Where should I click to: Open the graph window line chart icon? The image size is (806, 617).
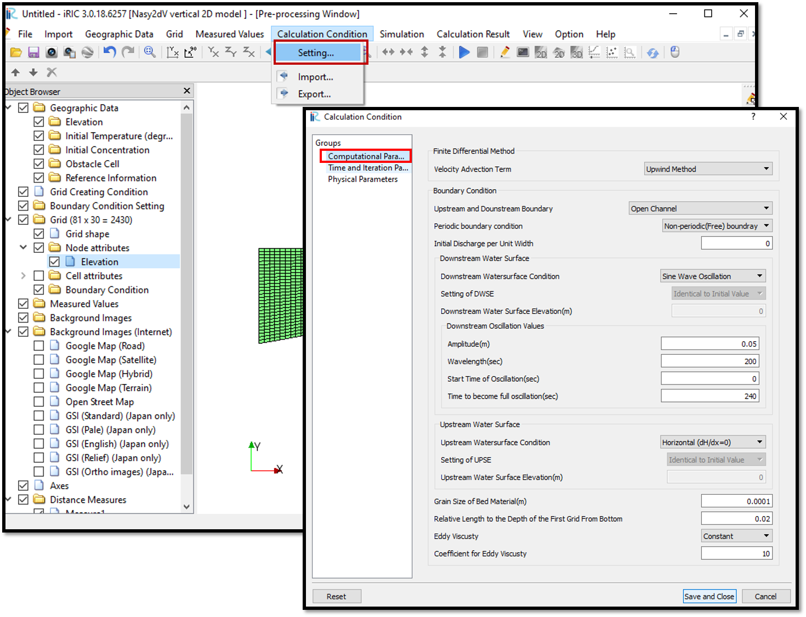point(594,53)
